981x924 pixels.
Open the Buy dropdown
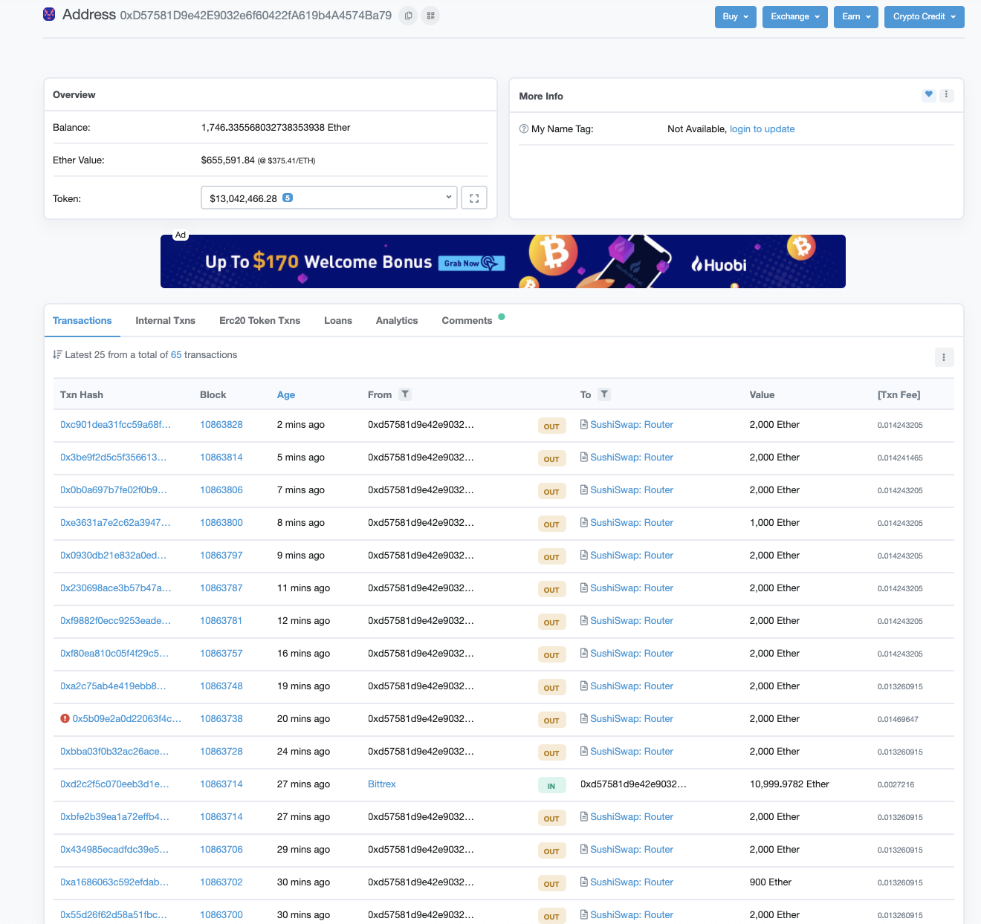pyautogui.click(x=736, y=17)
